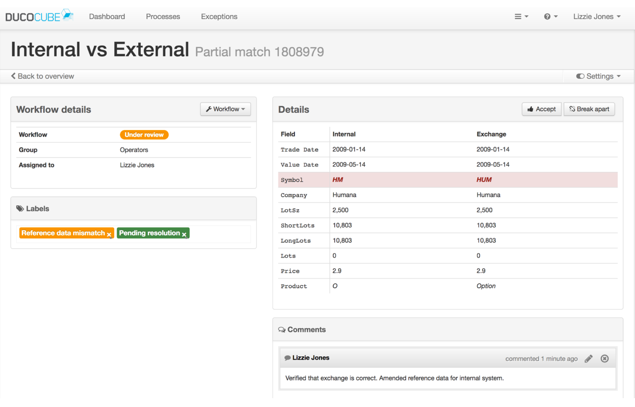Open the help question mark dropdown
635x407 pixels.
click(551, 16)
